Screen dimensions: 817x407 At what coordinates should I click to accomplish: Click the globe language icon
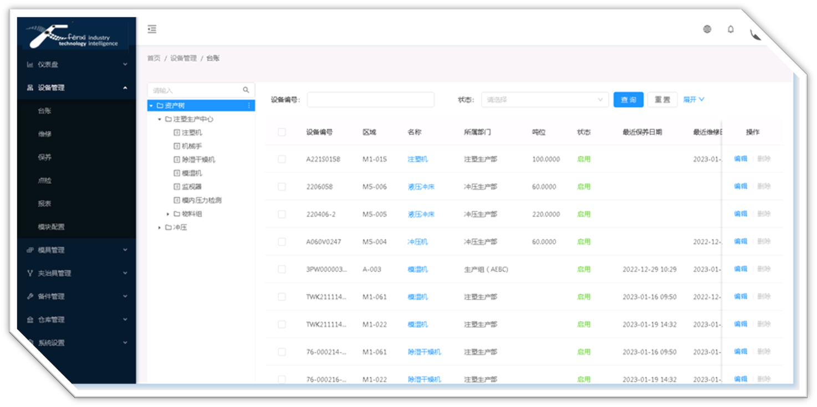pyautogui.click(x=707, y=29)
